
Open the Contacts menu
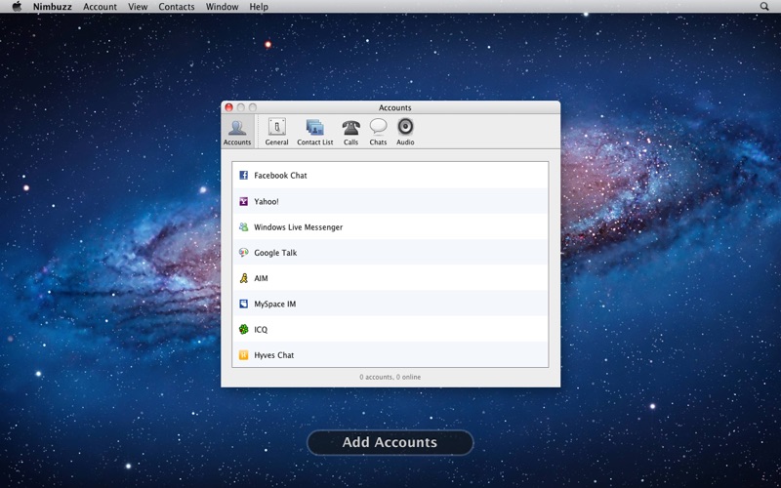point(177,7)
